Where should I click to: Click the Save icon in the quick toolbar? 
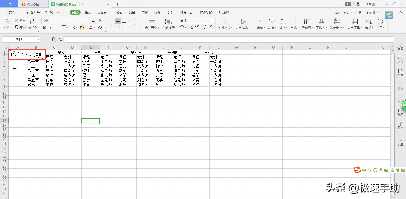pos(26,12)
